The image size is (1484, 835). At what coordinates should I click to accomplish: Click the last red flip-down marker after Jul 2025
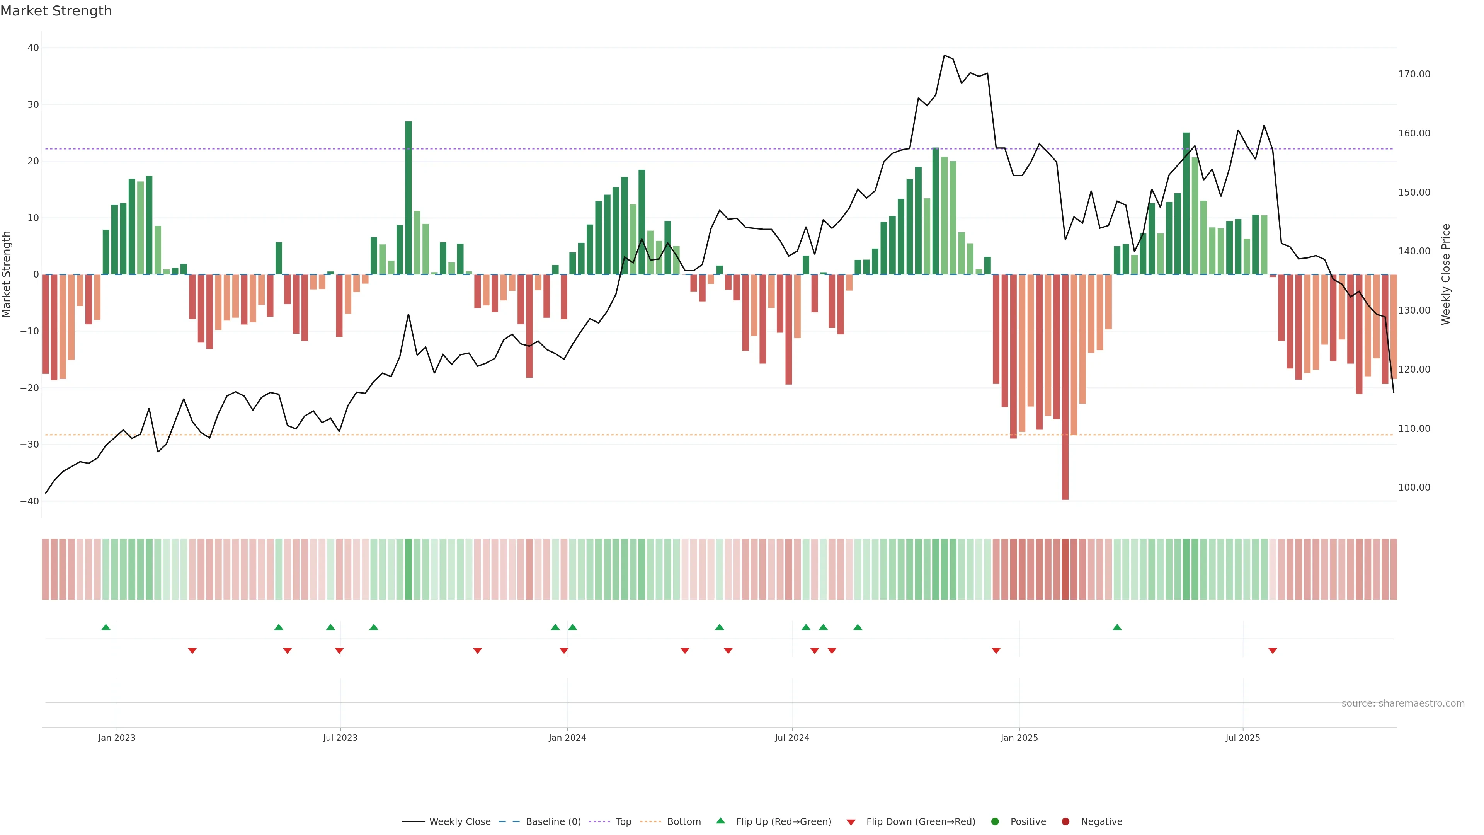click(x=1273, y=651)
